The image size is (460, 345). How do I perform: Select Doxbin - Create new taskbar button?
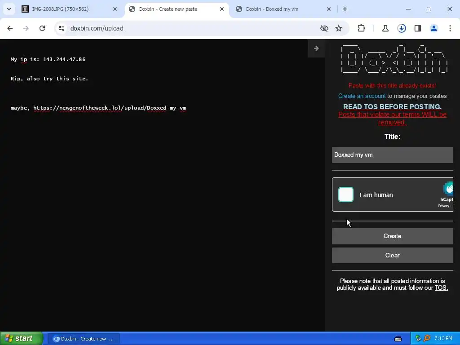(x=83, y=339)
